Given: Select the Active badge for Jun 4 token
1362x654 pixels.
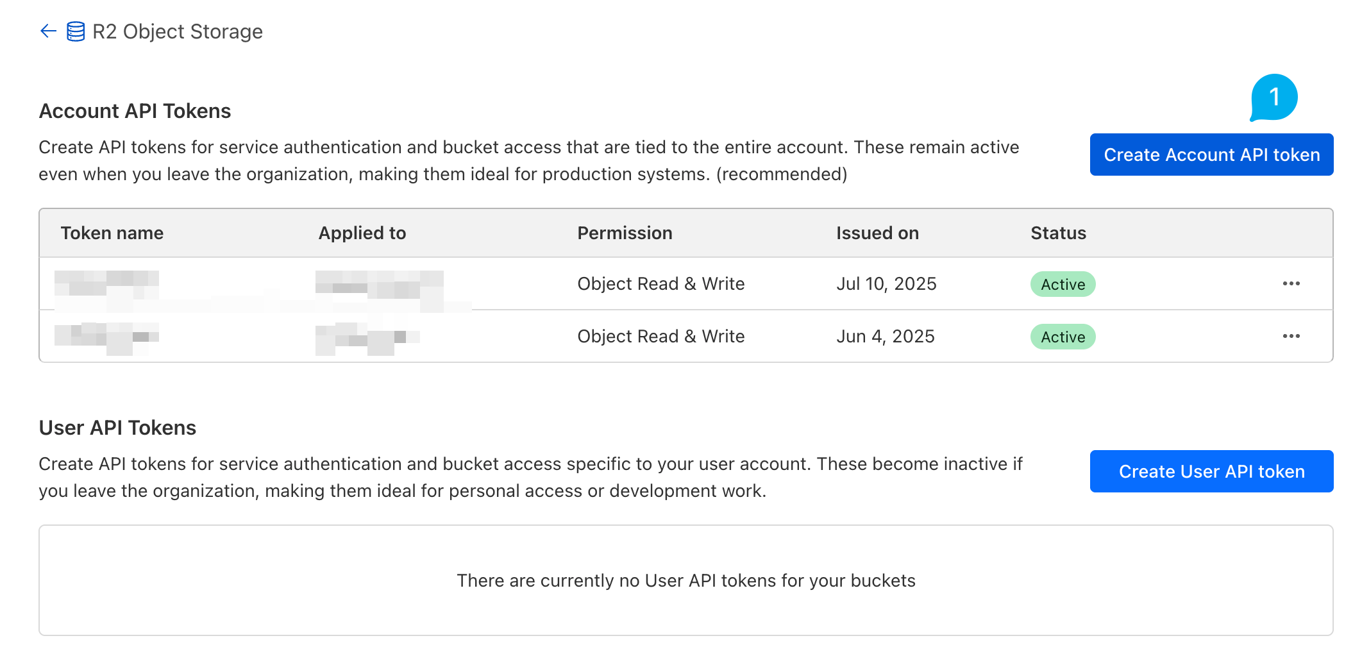Looking at the screenshot, I should [x=1063, y=337].
